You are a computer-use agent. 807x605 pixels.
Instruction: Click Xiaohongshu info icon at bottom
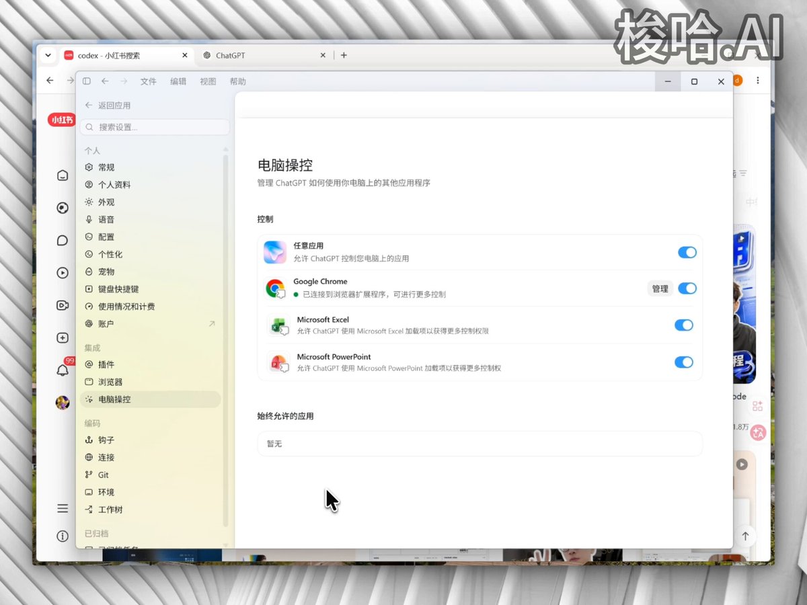pos(63,536)
